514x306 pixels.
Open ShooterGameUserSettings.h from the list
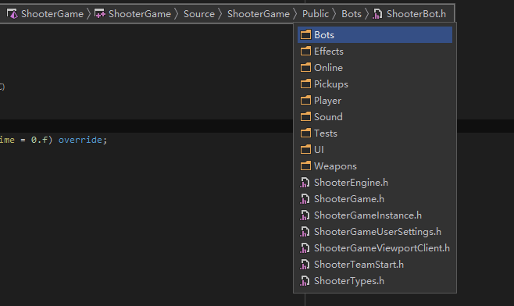375,232
